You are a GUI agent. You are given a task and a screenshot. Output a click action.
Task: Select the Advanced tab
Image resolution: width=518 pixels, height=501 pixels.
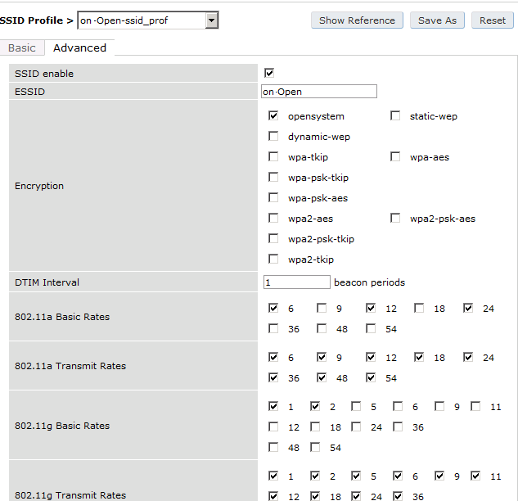[79, 48]
